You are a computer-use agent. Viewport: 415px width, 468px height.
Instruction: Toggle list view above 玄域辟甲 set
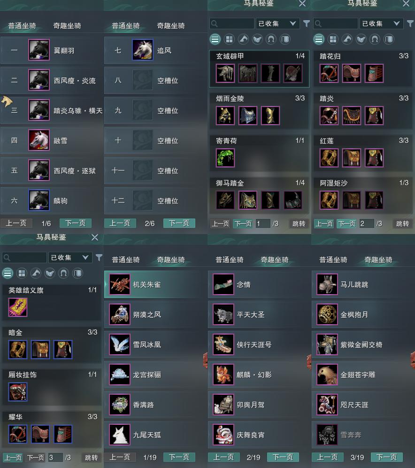(x=215, y=39)
